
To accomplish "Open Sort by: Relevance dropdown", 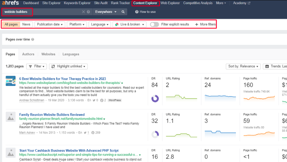I will click(x=243, y=66).
